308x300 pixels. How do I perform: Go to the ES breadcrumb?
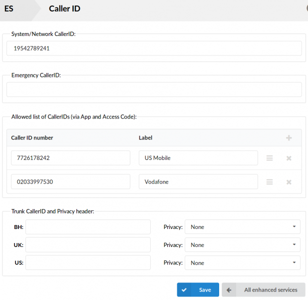pos(9,8)
